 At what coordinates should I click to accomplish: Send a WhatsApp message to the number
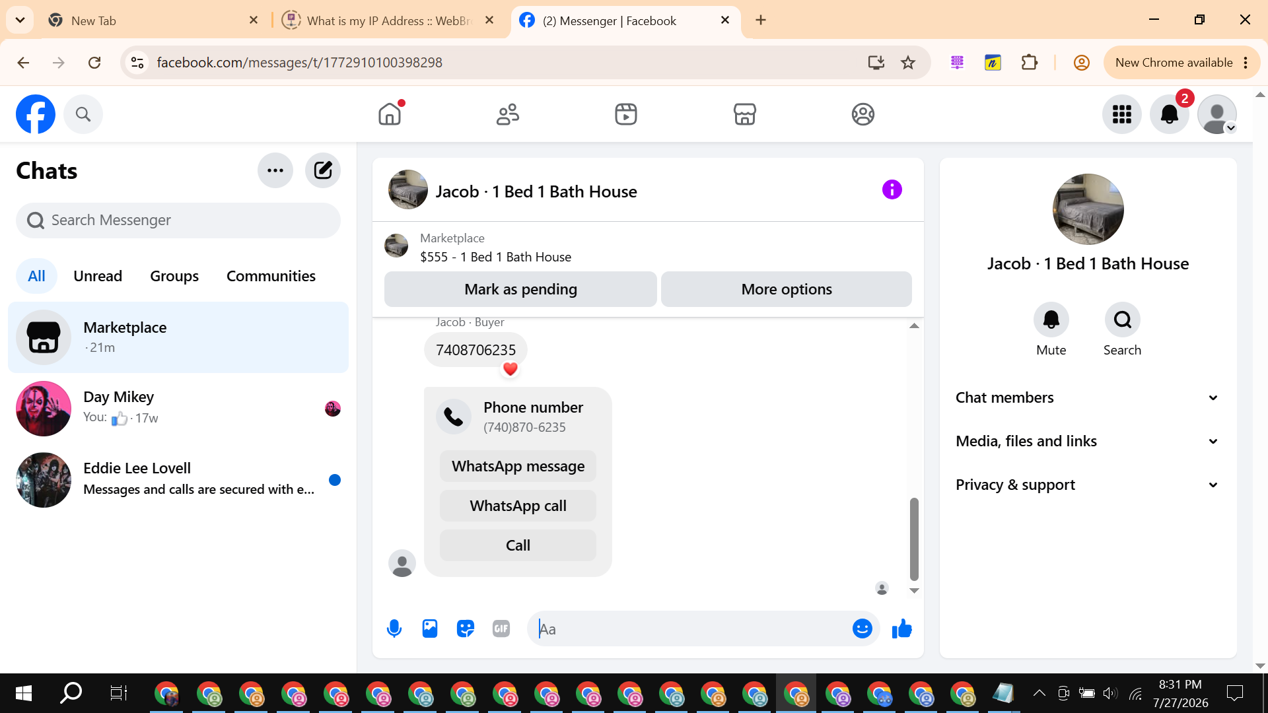(518, 466)
